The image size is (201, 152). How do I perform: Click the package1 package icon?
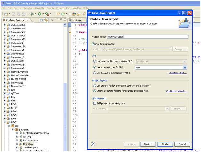(17, 130)
